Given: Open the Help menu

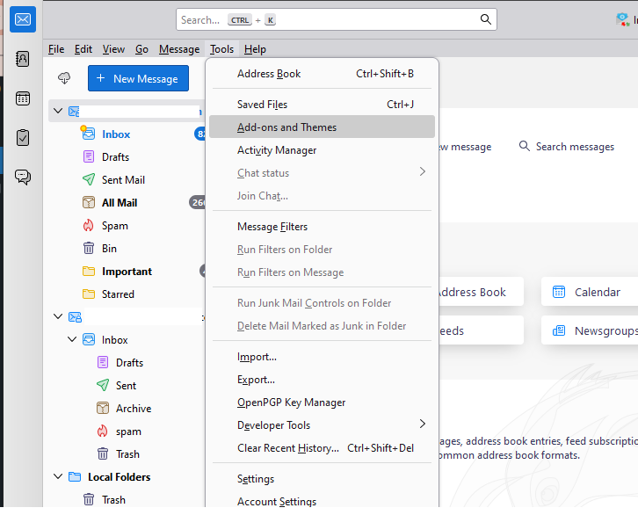Looking at the screenshot, I should [x=255, y=49].
